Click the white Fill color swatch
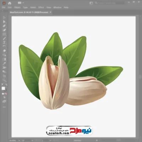 (x=3, y=88)
